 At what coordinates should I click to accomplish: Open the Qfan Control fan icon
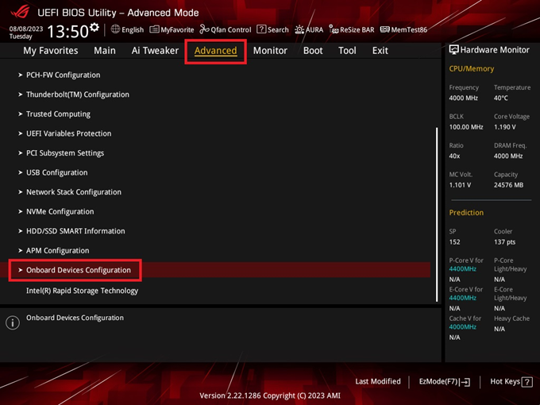pos(205,29)
